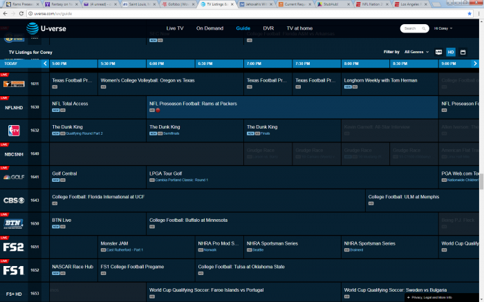Image resolution: width=484 pixels, height=302 pixels.
Task: Click the magnifier icon in search box
Action: coord(424,28)
